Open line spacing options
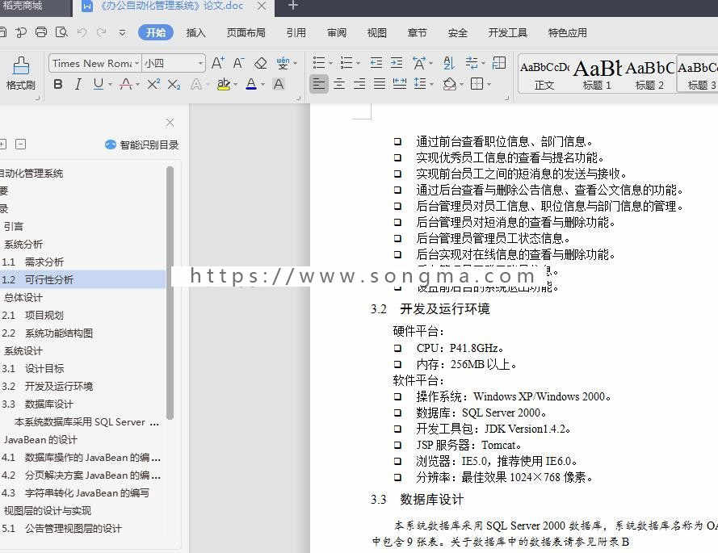The width and height of the screenshot is (718, 553). [x=420, y=84]
